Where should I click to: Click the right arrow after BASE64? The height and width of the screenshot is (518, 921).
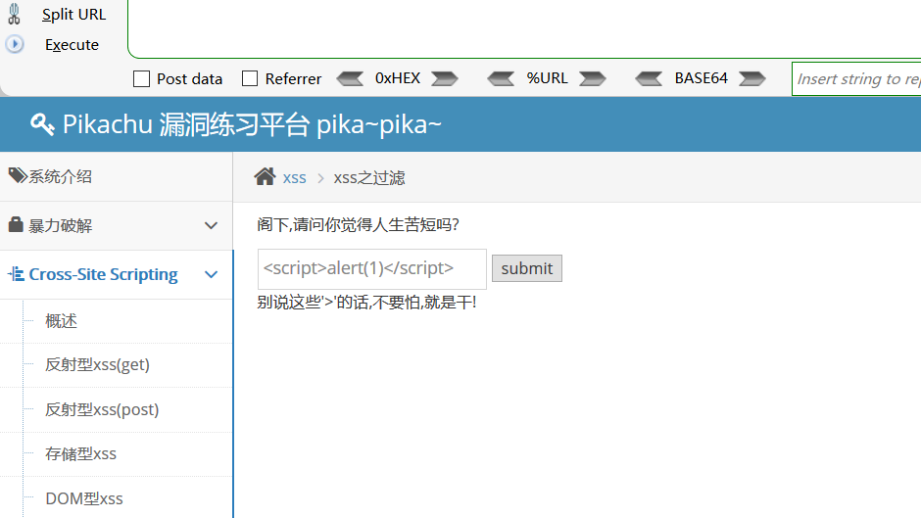click(751, 78)
